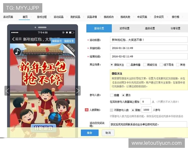The width and height of the screenshot is (188, 151).
Task: Click the red 商 badge beside 人数限制
Action: (86, 110)
